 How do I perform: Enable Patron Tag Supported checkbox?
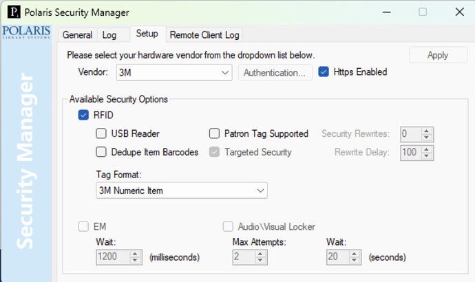[214, 133]
